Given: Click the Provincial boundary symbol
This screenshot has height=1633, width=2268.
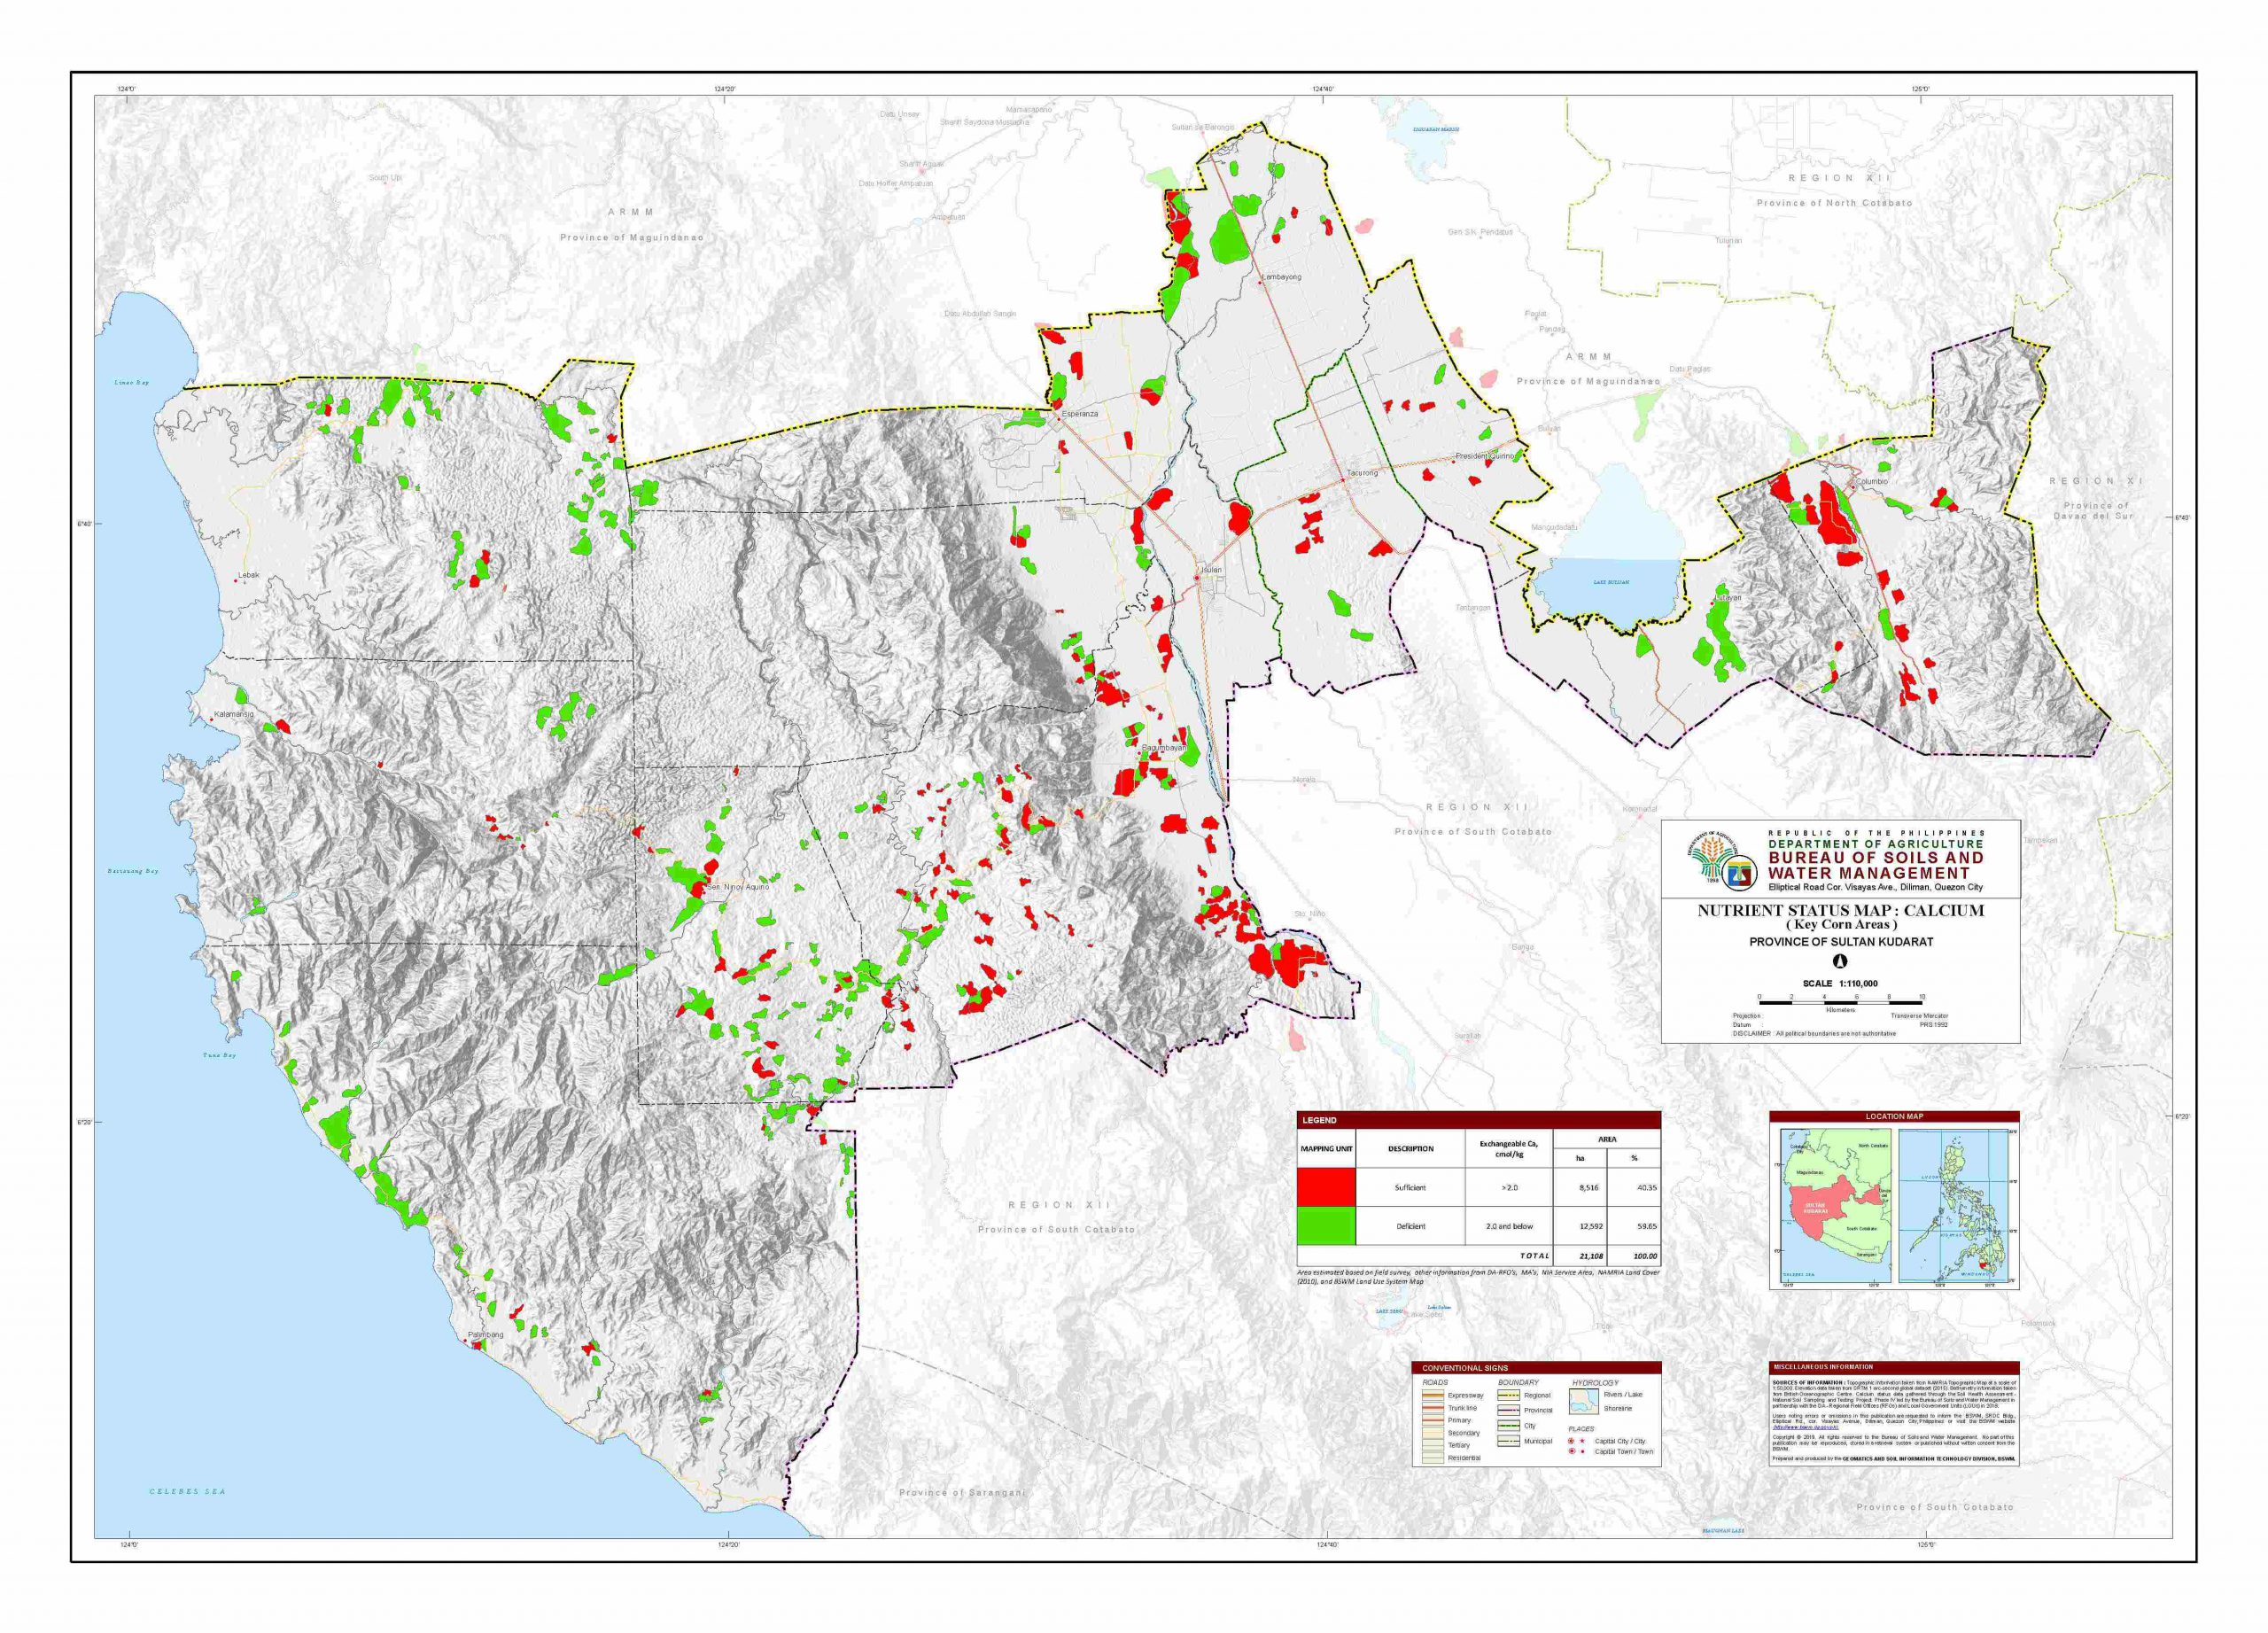Looking at the screenshot, I should [x=1509, y=1411].
